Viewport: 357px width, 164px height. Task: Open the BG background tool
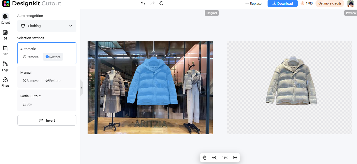tap(5, 35)
